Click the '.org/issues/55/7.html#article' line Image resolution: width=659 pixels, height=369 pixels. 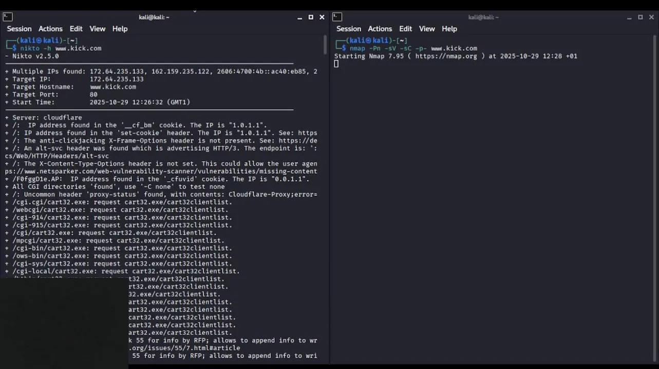(x=184, y=348)
